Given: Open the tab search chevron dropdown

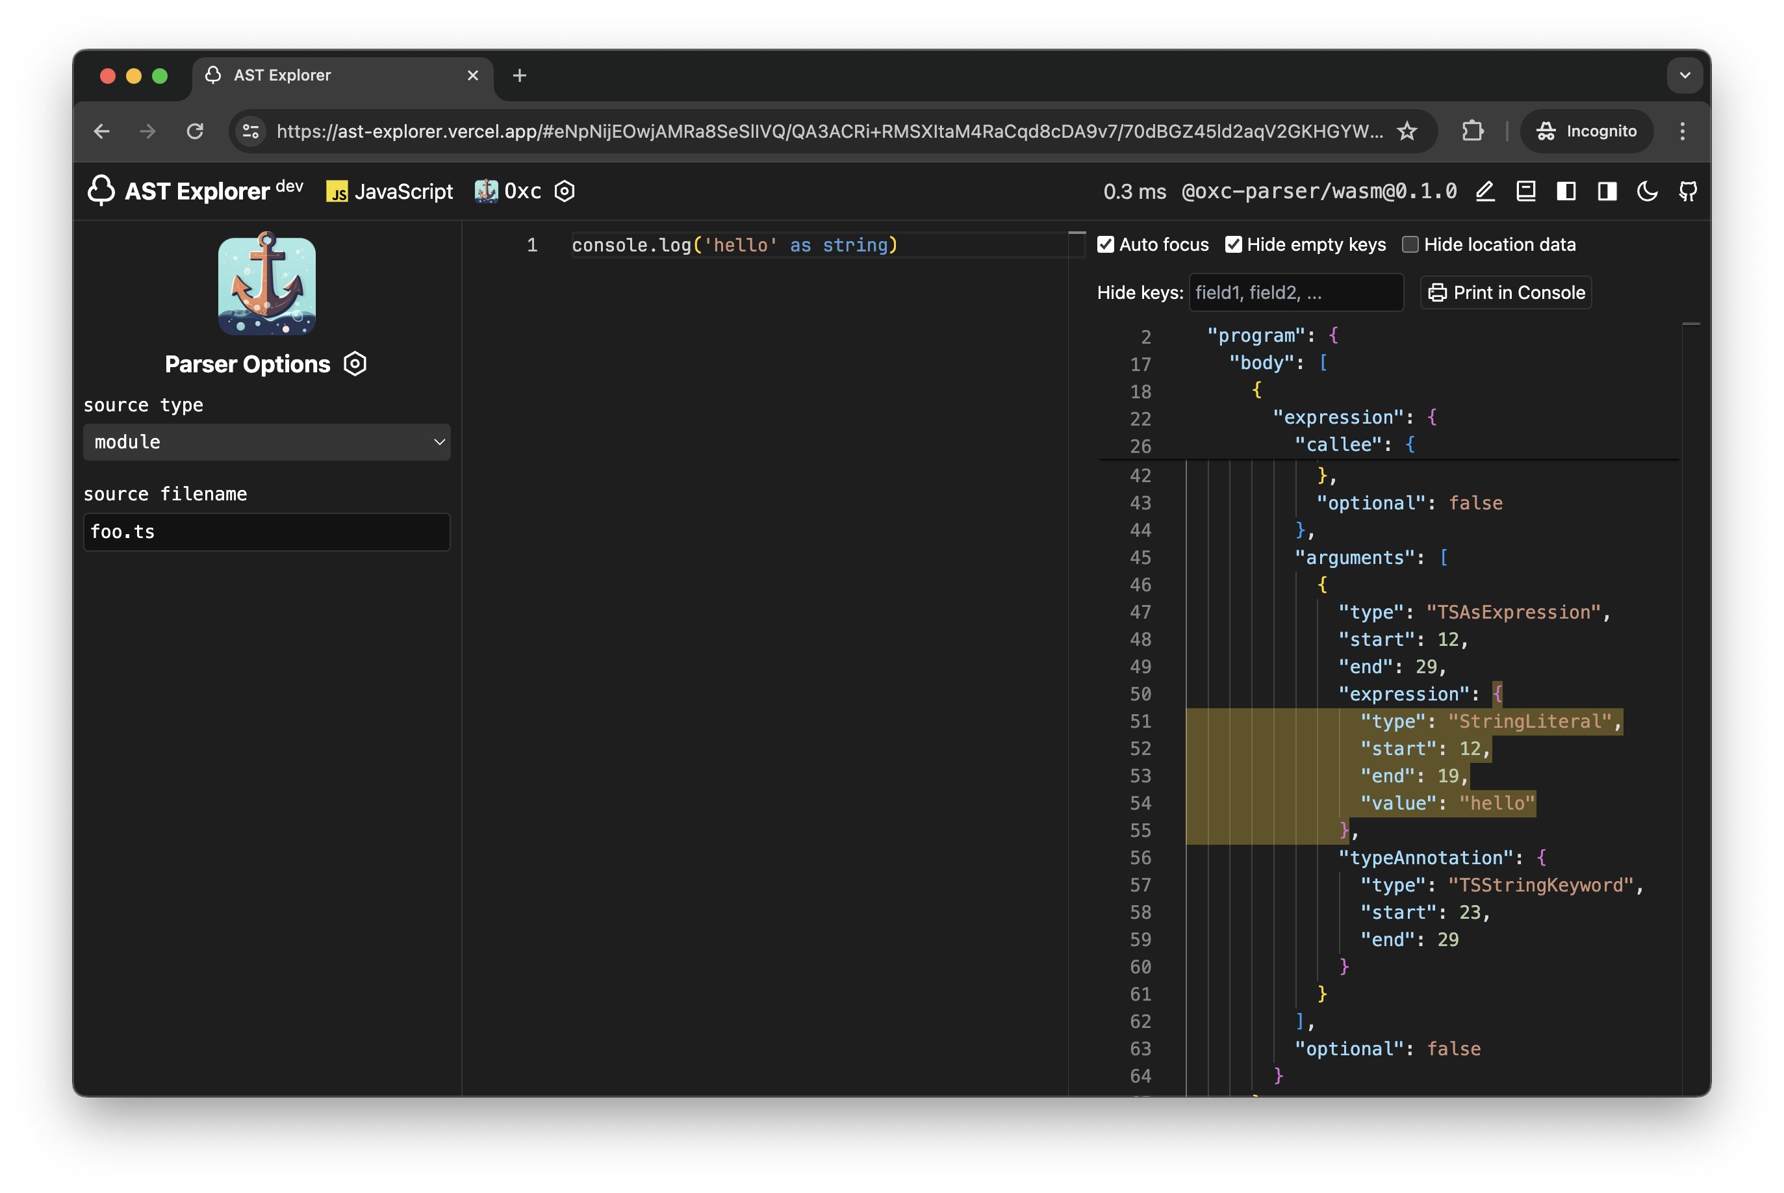Looking at the screenshot, I should click(1685, 75).
